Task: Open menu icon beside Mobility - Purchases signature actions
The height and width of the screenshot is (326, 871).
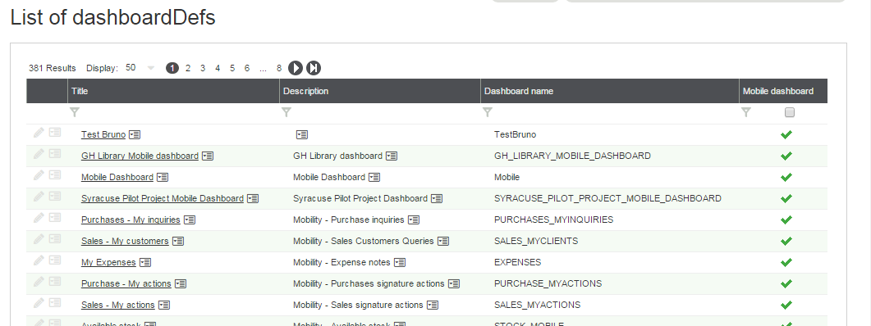Action: [454, 284]
